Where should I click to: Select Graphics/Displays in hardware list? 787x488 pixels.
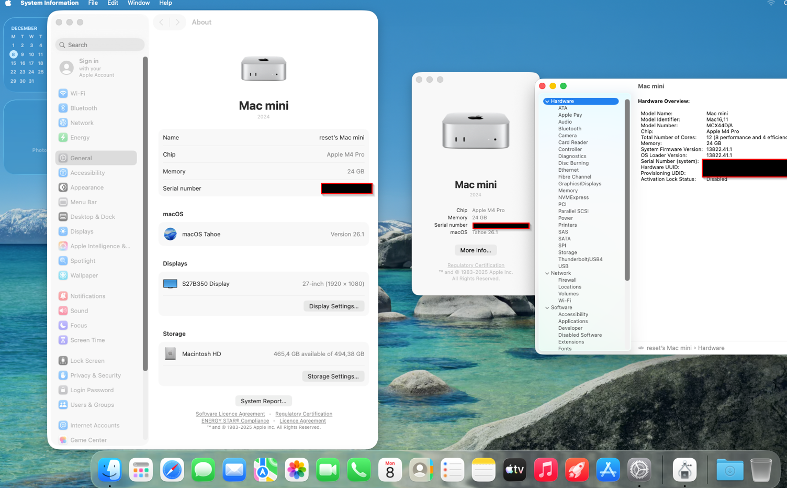579,184
